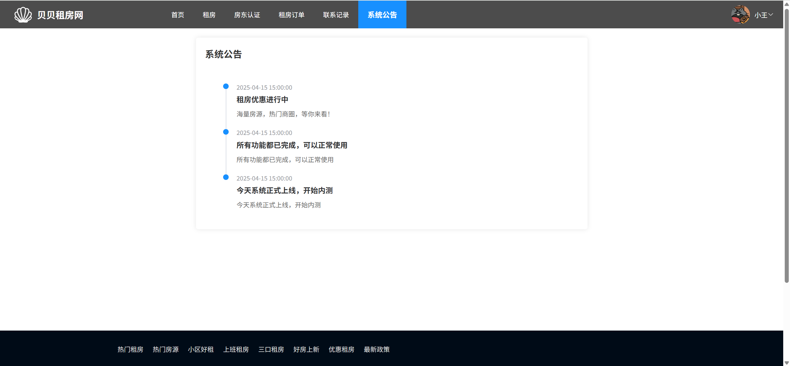Click the shell logo icon
This screenshot has width=790, height=366.
(23, 14)
